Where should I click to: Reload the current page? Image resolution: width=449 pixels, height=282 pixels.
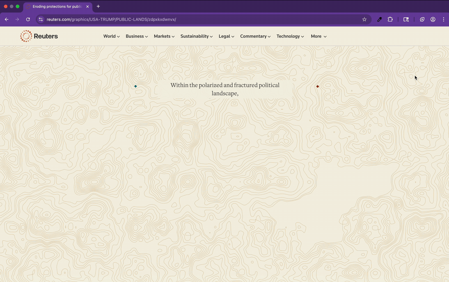click(28, 19)
